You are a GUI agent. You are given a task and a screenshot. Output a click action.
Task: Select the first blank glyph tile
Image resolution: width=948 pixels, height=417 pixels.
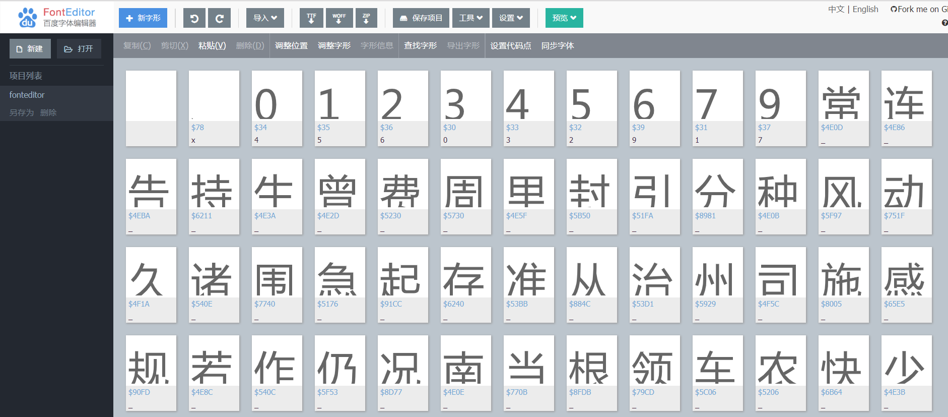coord(151,108)
